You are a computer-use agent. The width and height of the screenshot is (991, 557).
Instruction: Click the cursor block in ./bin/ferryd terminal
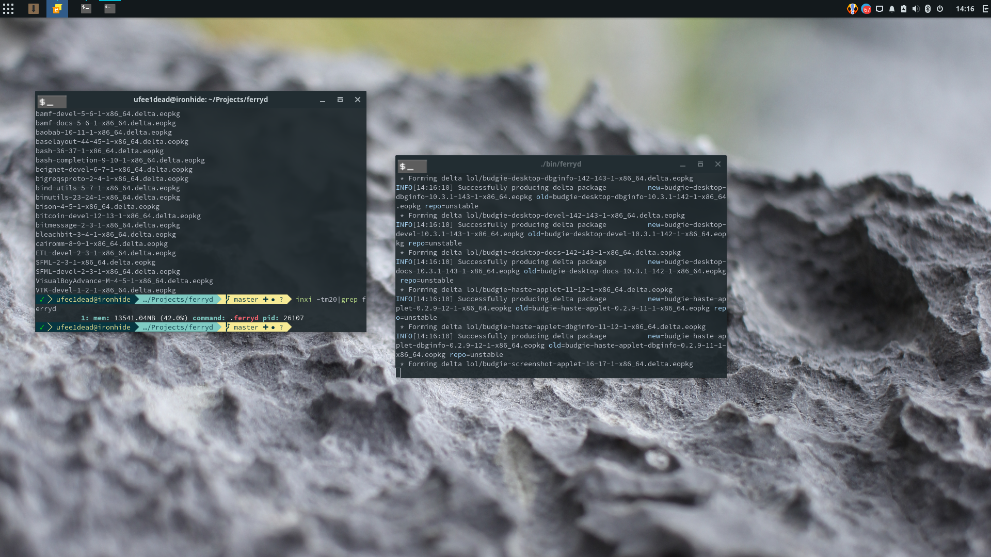398,373
